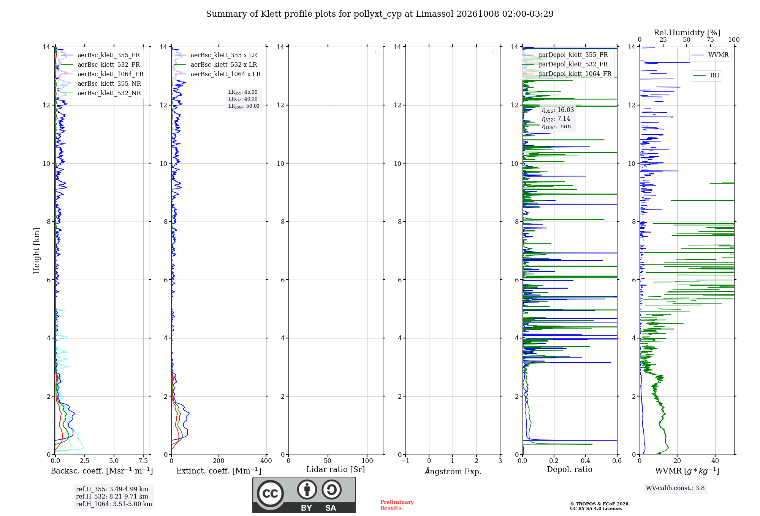760x516 pixels.
Task: Click legend entry aerBsc_klett_355 x LR
Action: click(x=215, y=55)
